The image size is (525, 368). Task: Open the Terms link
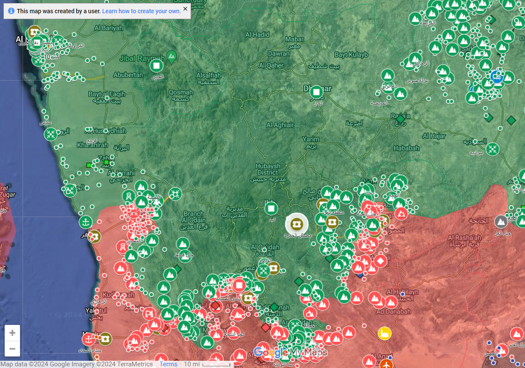click(169, 364)
